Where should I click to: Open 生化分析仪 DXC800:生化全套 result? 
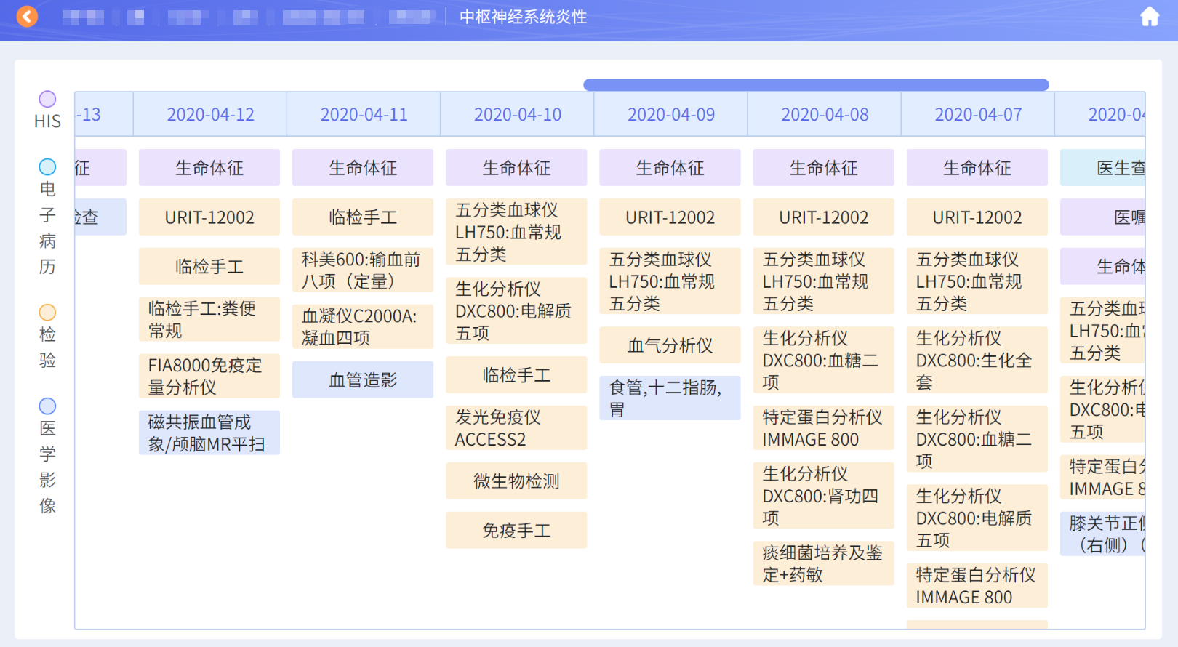point(977,360)
